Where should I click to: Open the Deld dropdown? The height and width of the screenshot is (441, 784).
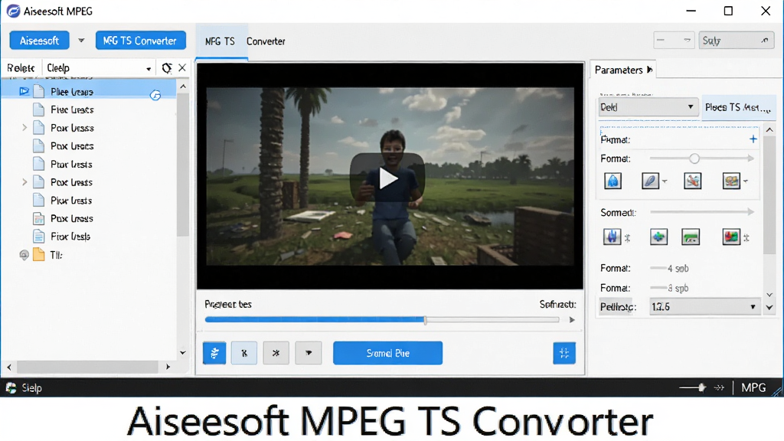(648, 107)
